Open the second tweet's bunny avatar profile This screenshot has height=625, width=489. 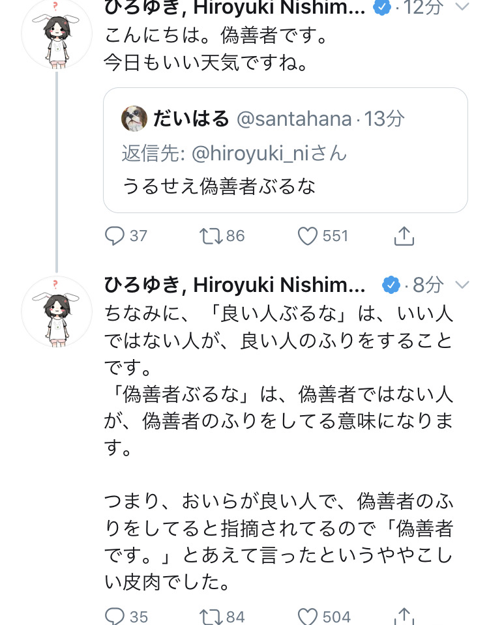coord(56,310)
